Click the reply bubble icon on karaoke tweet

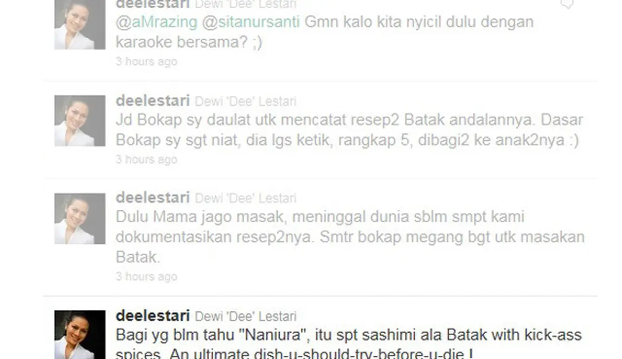pyautogui.click(x=567, y=4)
